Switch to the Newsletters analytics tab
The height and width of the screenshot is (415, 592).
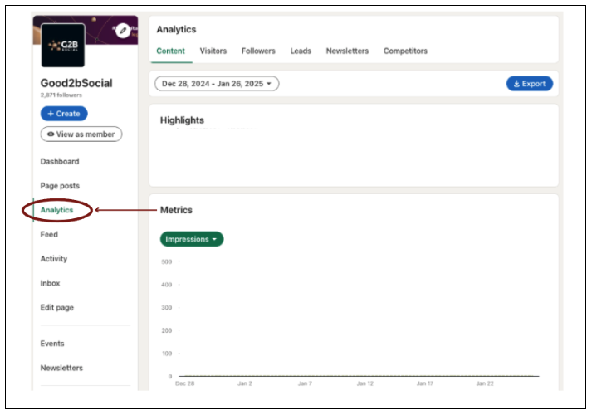point(347,51)
